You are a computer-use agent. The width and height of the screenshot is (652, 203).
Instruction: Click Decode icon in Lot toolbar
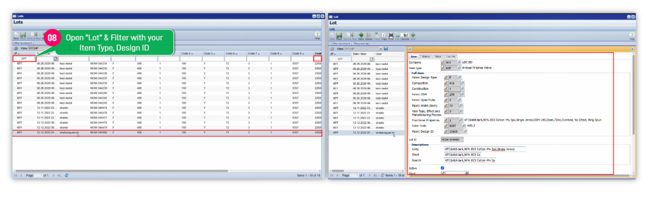[405, 36]
